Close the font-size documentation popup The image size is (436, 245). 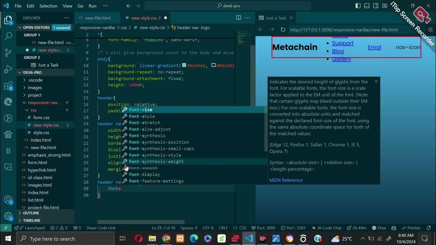point(376,81)
